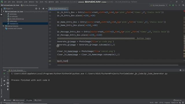This screenshot has width=185, height=104.
Task: Click ForCodeCoder_Qr_Code breadcrumb in navigation bar
Action: coord(11,5)
